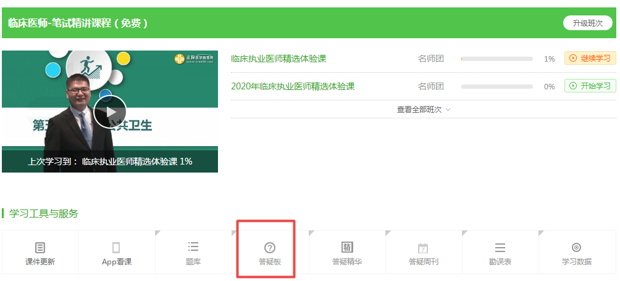Expand 查看全部班次 list
Screen dimensions: 620x281
coord(424,110)
